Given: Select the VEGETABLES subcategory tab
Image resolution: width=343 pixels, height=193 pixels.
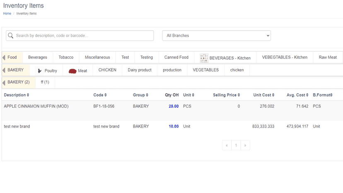Looking at the screenshot, I should point(205,70).
